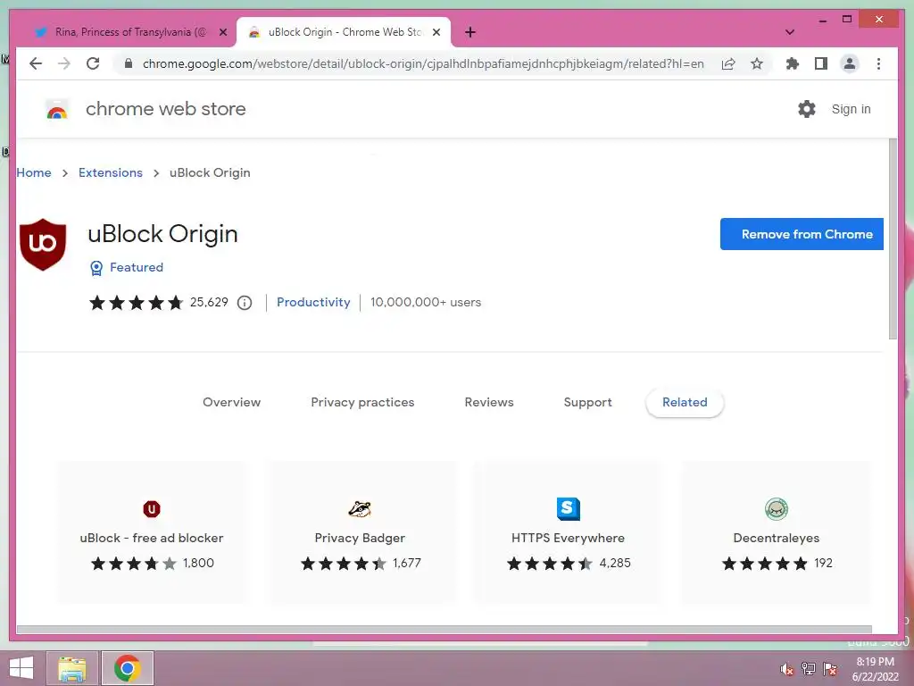Click the Chrome taskbar icon
Viewport: 914px width, 686px height.
[127, 668]
